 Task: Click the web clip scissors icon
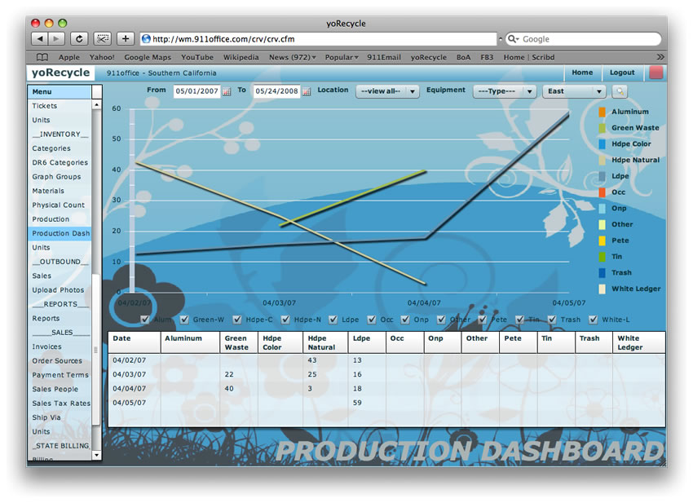[x=103, y=39]
